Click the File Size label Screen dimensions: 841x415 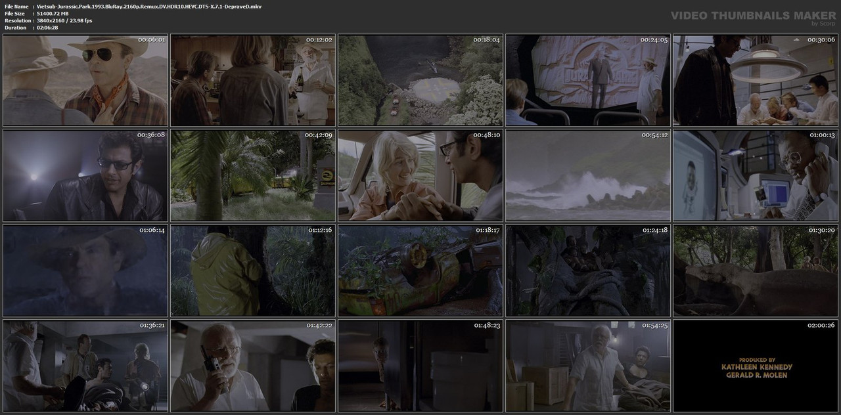[14, 13]
